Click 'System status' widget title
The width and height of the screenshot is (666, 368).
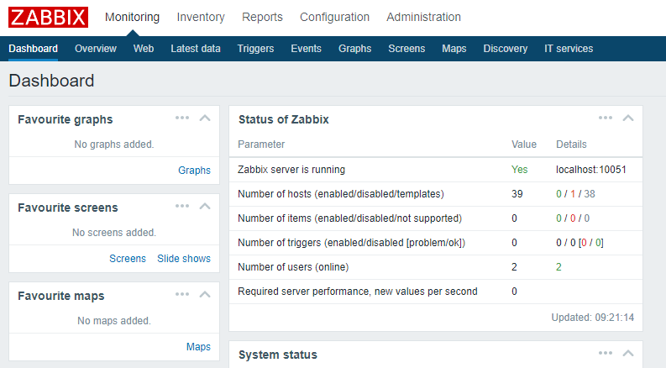coord(278,355)
